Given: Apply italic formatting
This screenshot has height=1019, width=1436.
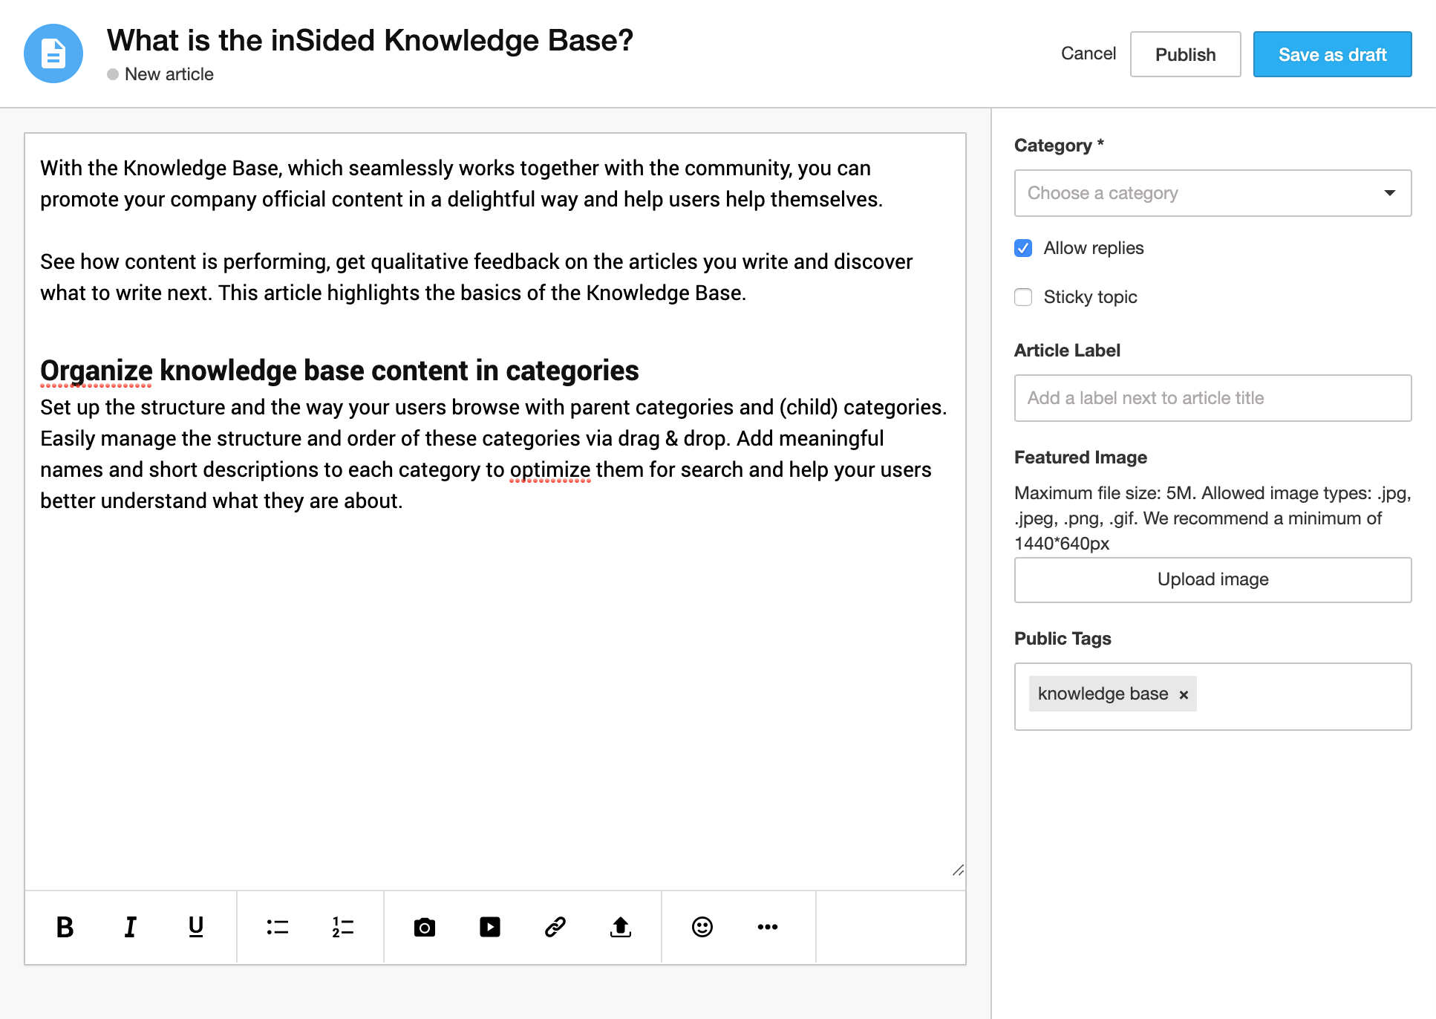Looking at the screenshot, I should (x=130, y=927).
